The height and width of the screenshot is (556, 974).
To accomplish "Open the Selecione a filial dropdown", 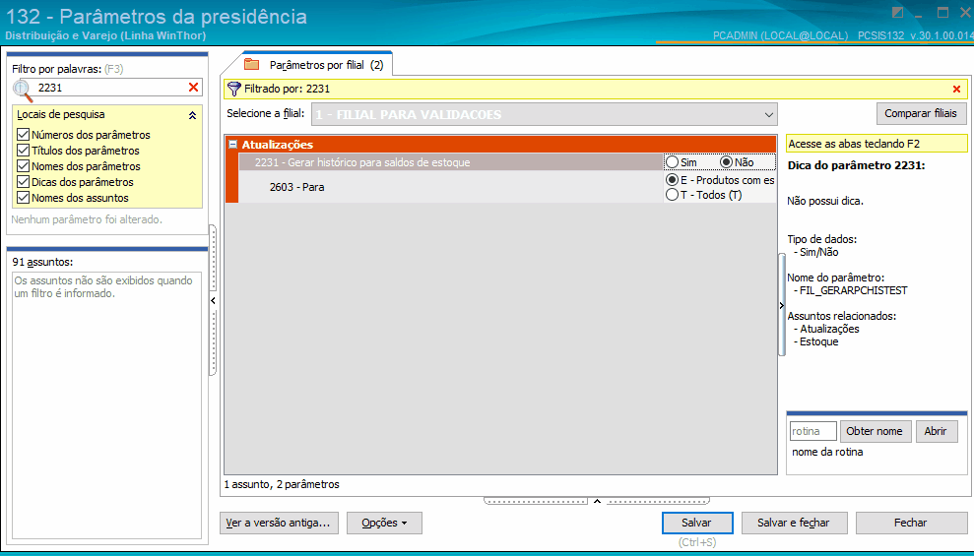I will coord(769,115).
